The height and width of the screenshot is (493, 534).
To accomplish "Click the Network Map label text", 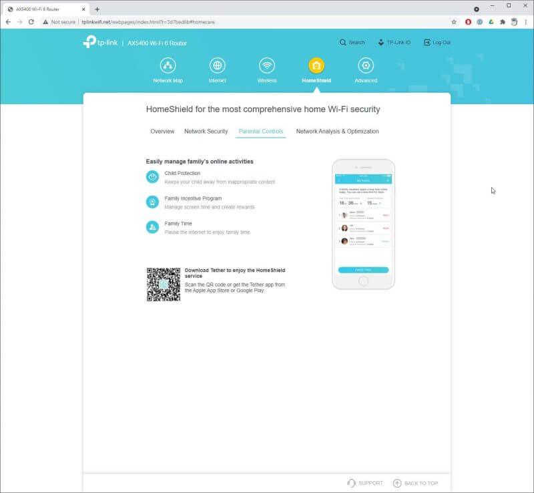I will tap(168, 80).
